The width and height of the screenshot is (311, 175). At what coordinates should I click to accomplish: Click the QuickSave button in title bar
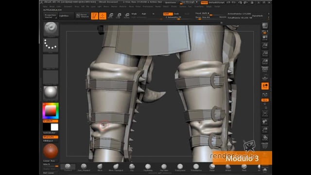(x=171, y=2)
